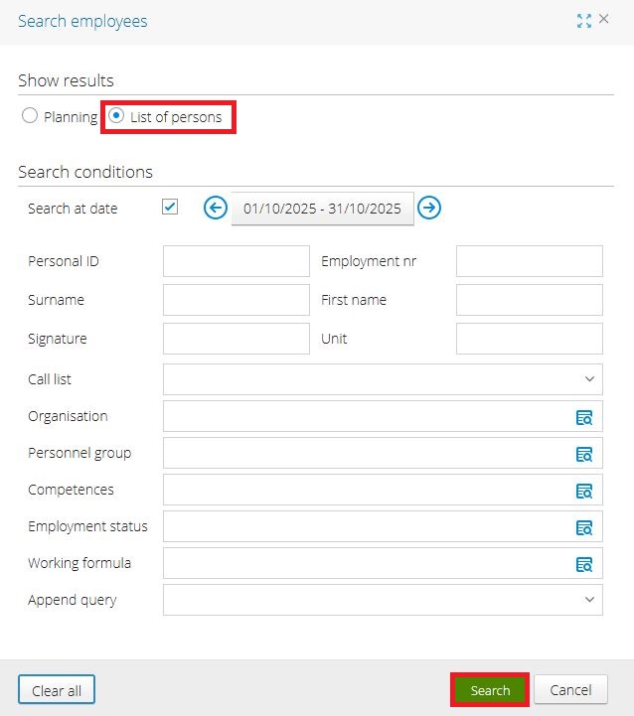Image resolution: width=634 pixels, height=716 pixels.
Task: Click the Cancel button
Action: pos(570,690)
